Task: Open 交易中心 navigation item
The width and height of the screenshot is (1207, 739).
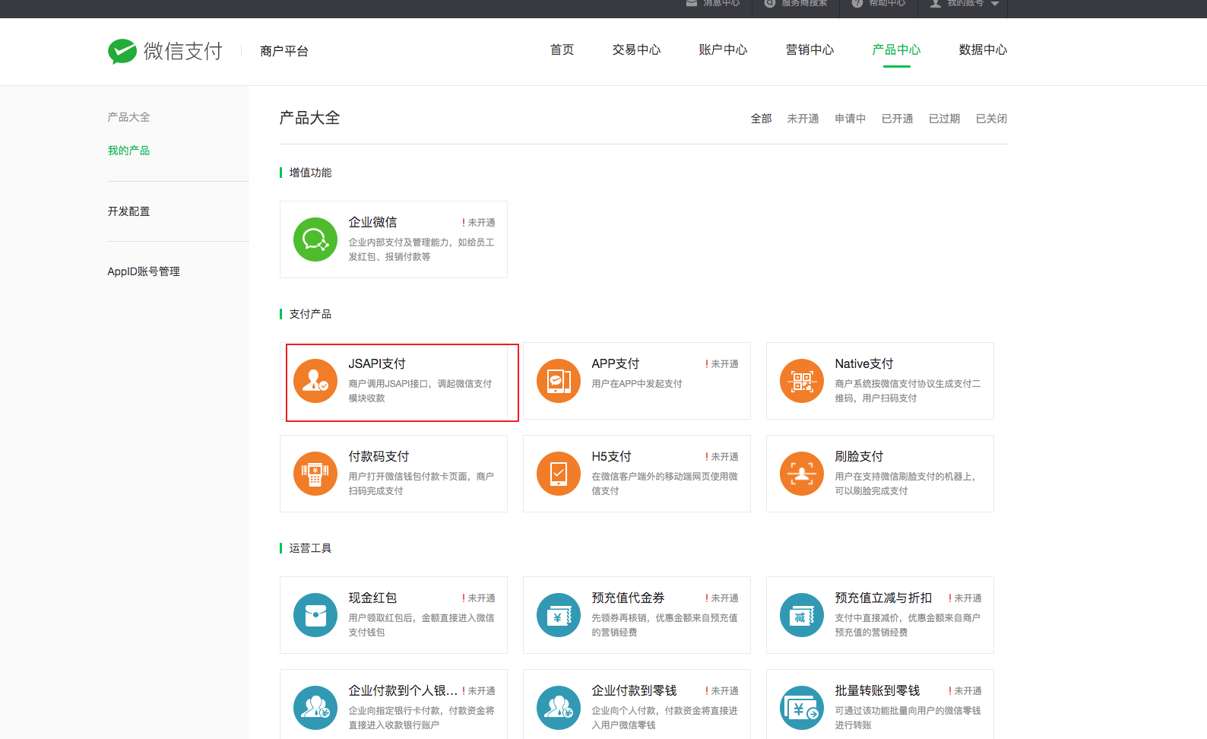Action: click(637, 50)
